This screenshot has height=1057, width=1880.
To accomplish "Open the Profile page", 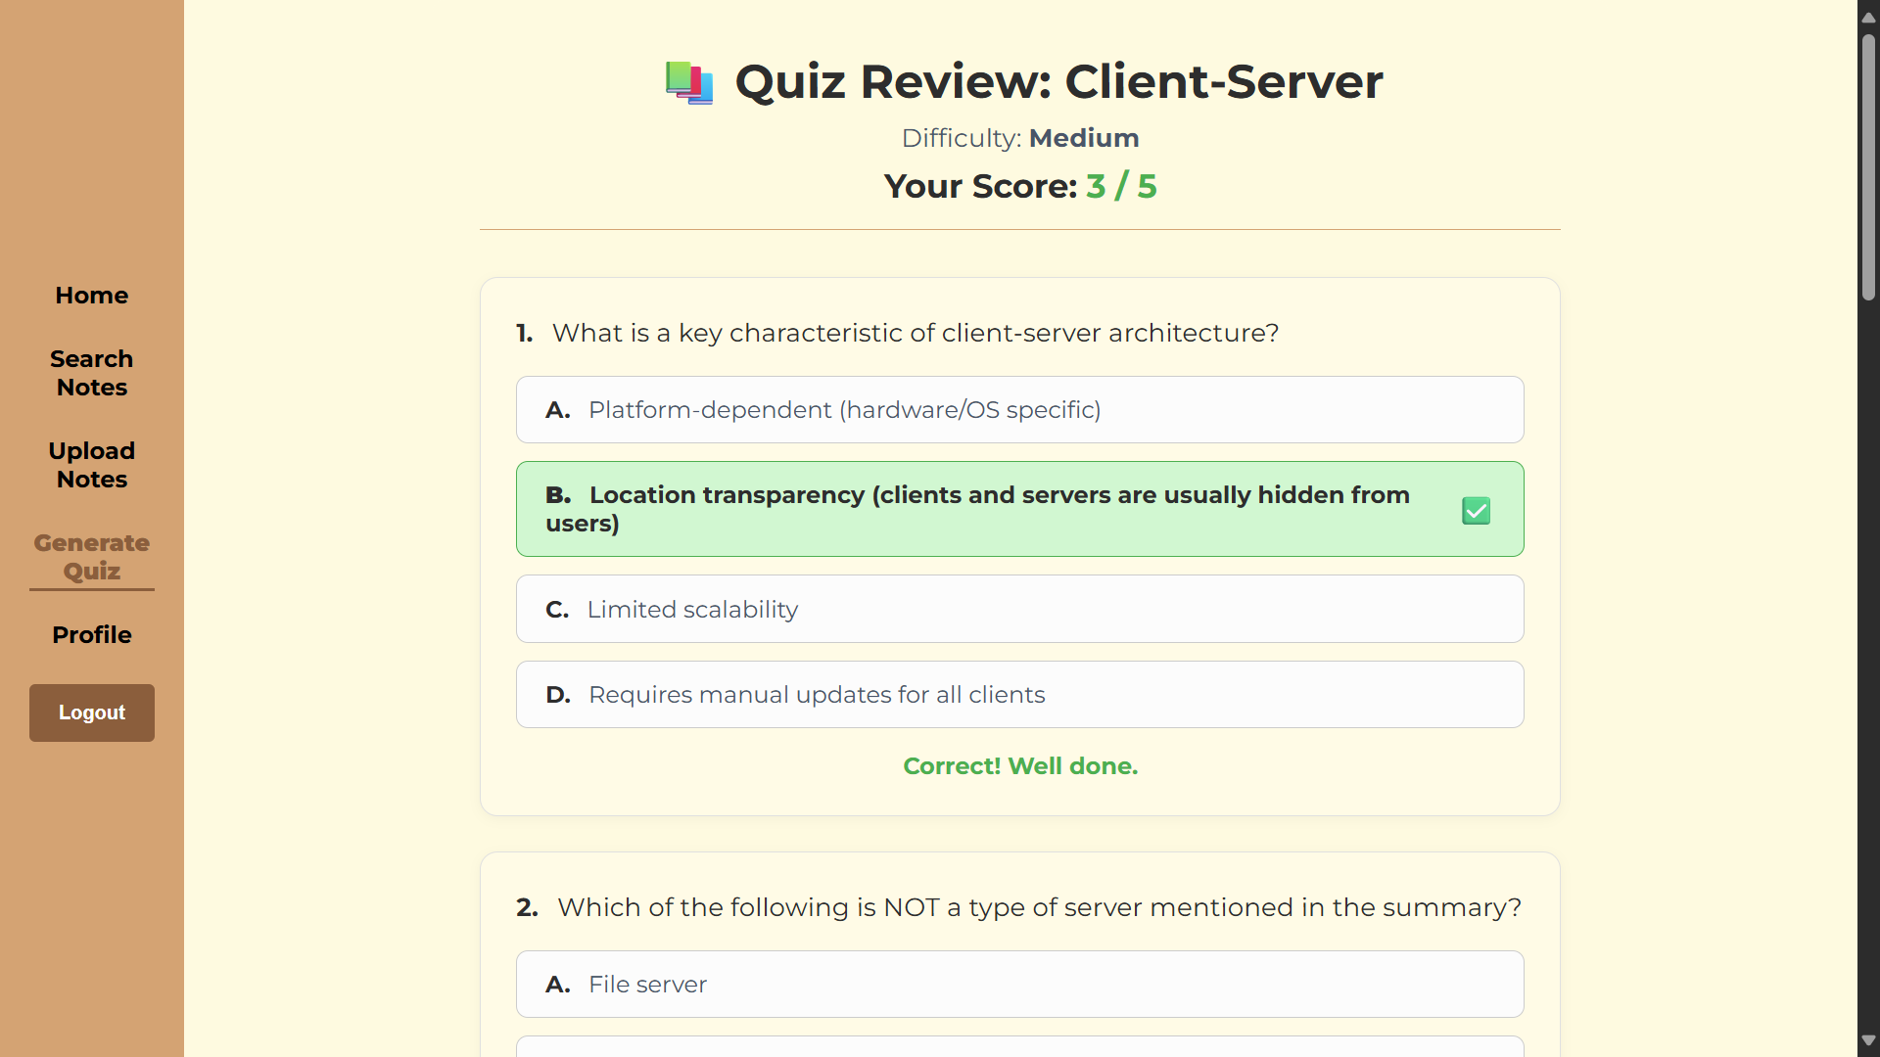I will pyautogui.click(x=91, y=634).
